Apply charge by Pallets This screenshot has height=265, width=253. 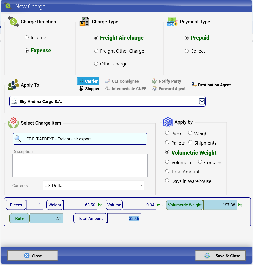coord(167,142)
